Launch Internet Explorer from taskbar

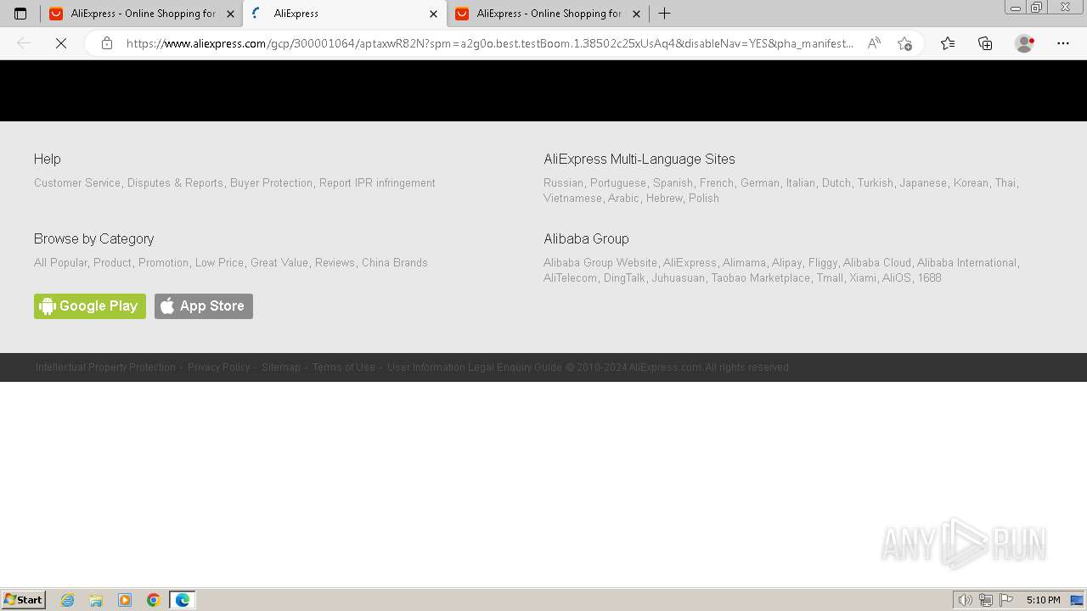click(68, 600)
